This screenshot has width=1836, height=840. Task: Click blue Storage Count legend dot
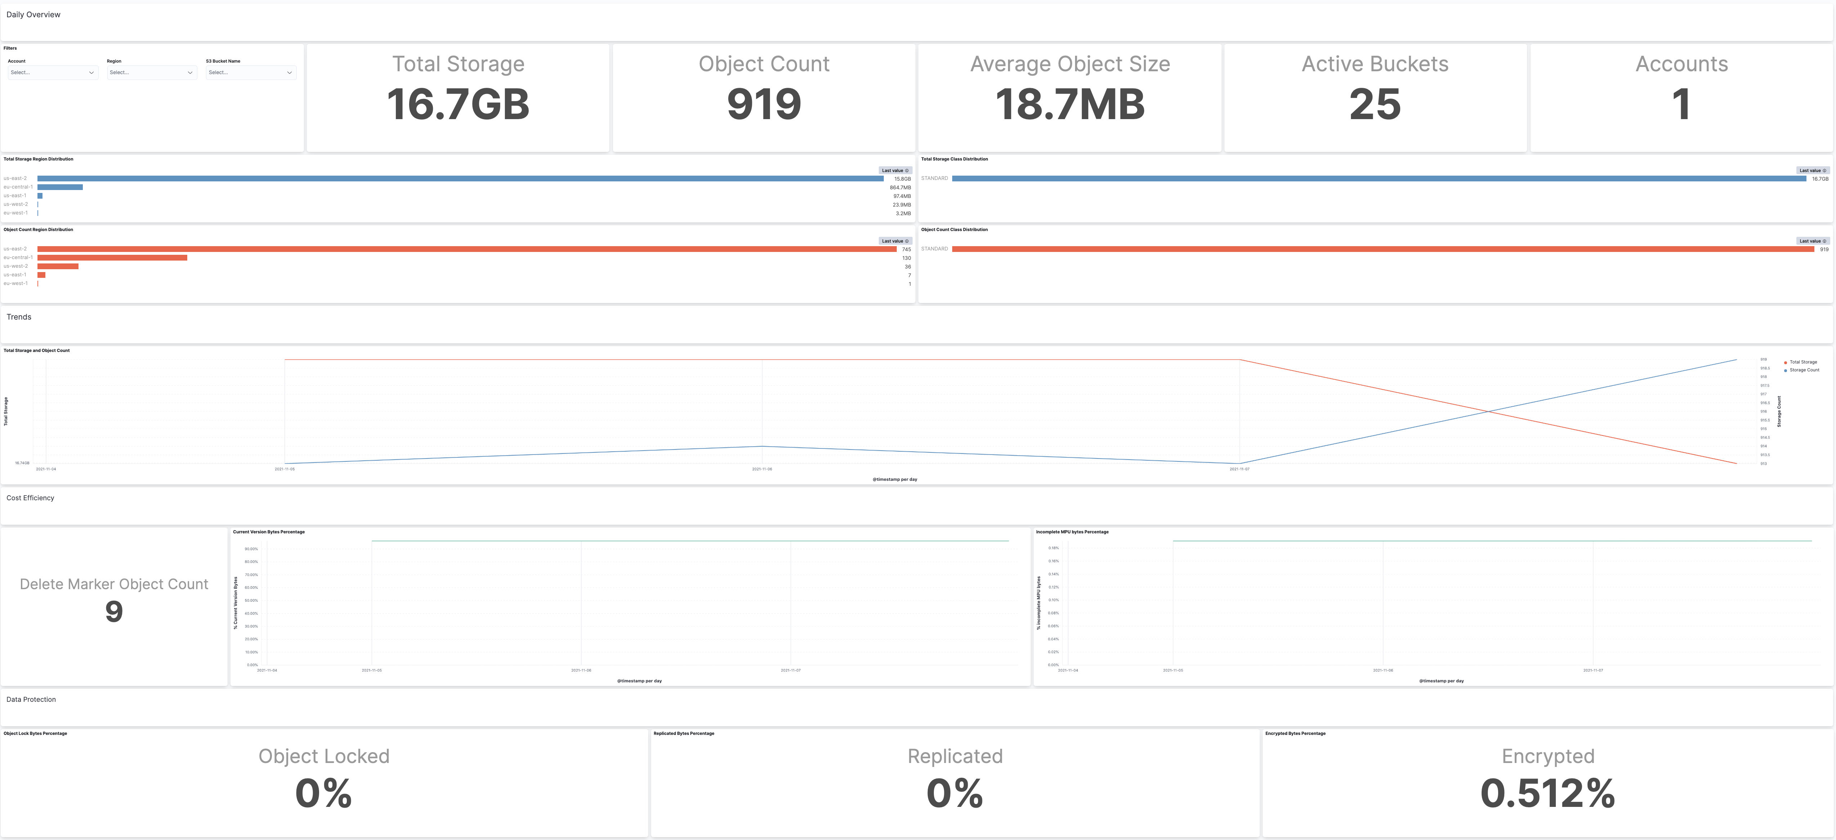pyautogui.click(x=1785, y=370)
